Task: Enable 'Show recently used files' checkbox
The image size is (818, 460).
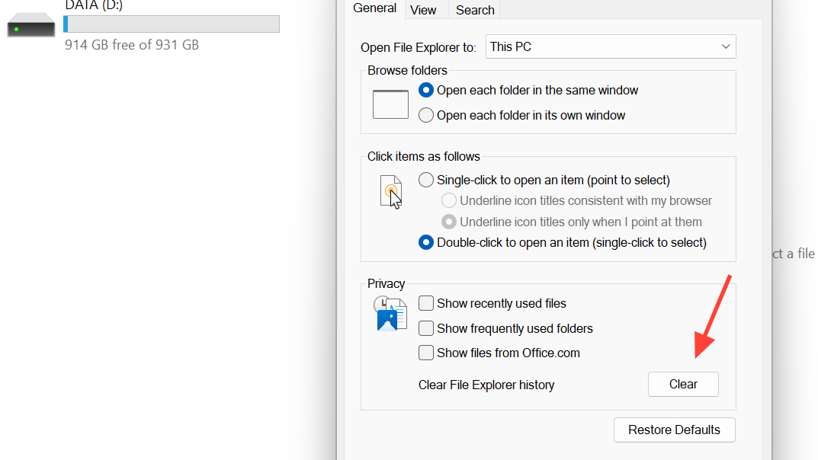Action: [426, 304]
